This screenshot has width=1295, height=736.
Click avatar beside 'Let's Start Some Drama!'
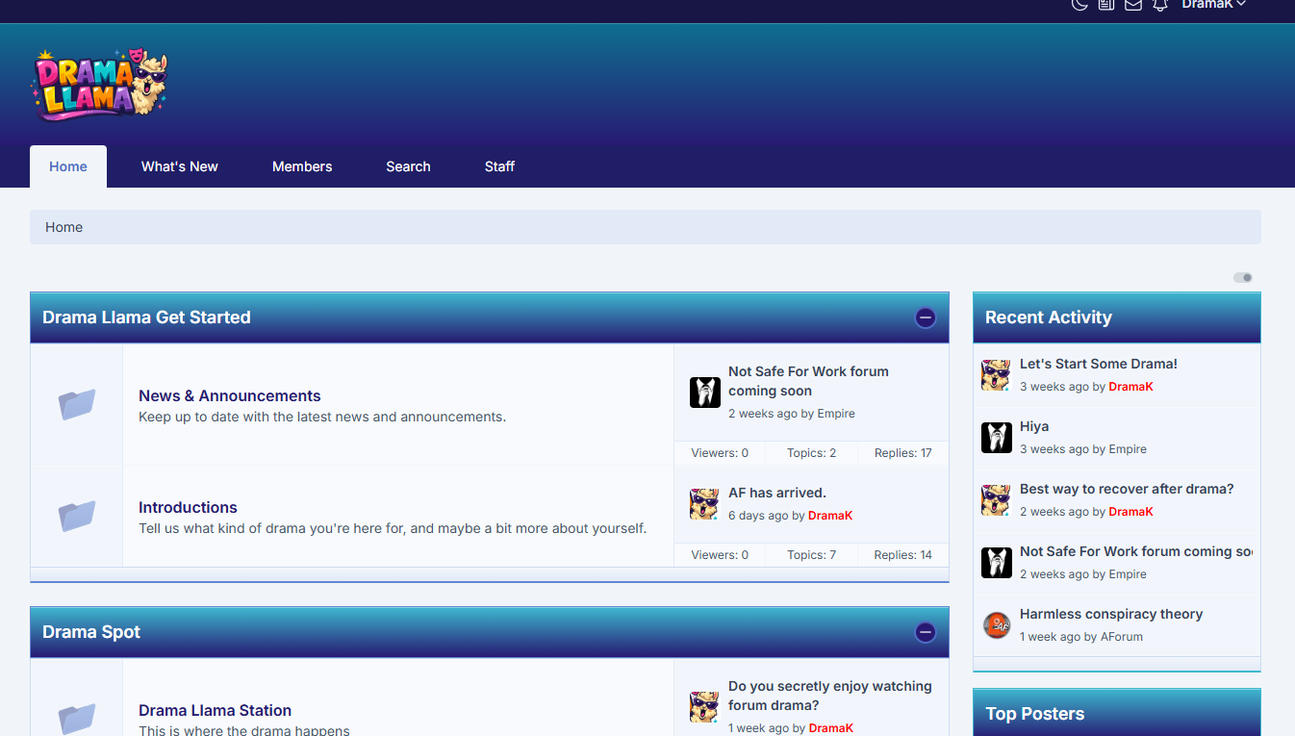(997, 375)
